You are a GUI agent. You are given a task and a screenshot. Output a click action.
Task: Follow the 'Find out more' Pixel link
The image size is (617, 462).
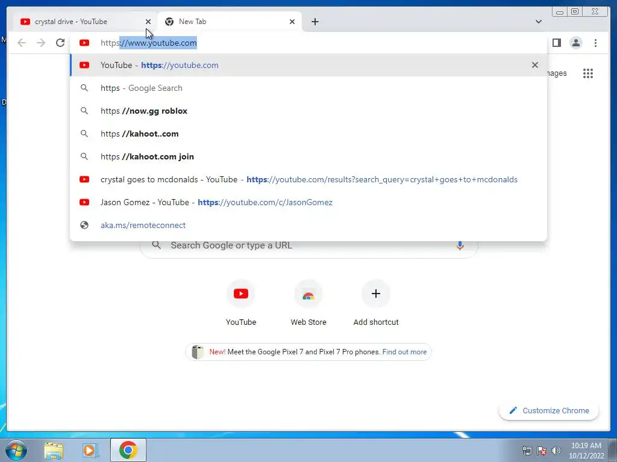coord(404,352)
